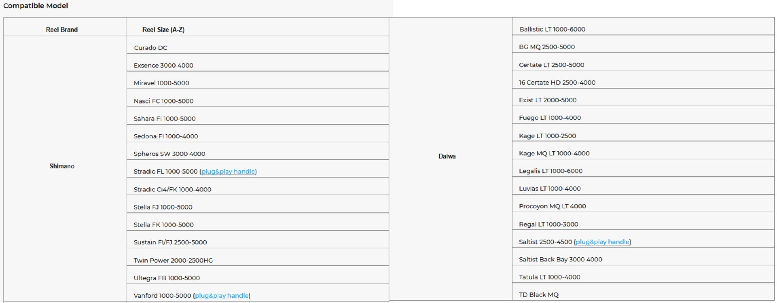Click the 16 Certate HD 2500-4000 entry
The image size is (777, 303).
557,83
